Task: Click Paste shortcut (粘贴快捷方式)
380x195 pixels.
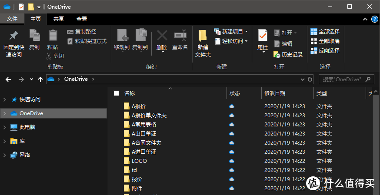Action: point(87,41)
